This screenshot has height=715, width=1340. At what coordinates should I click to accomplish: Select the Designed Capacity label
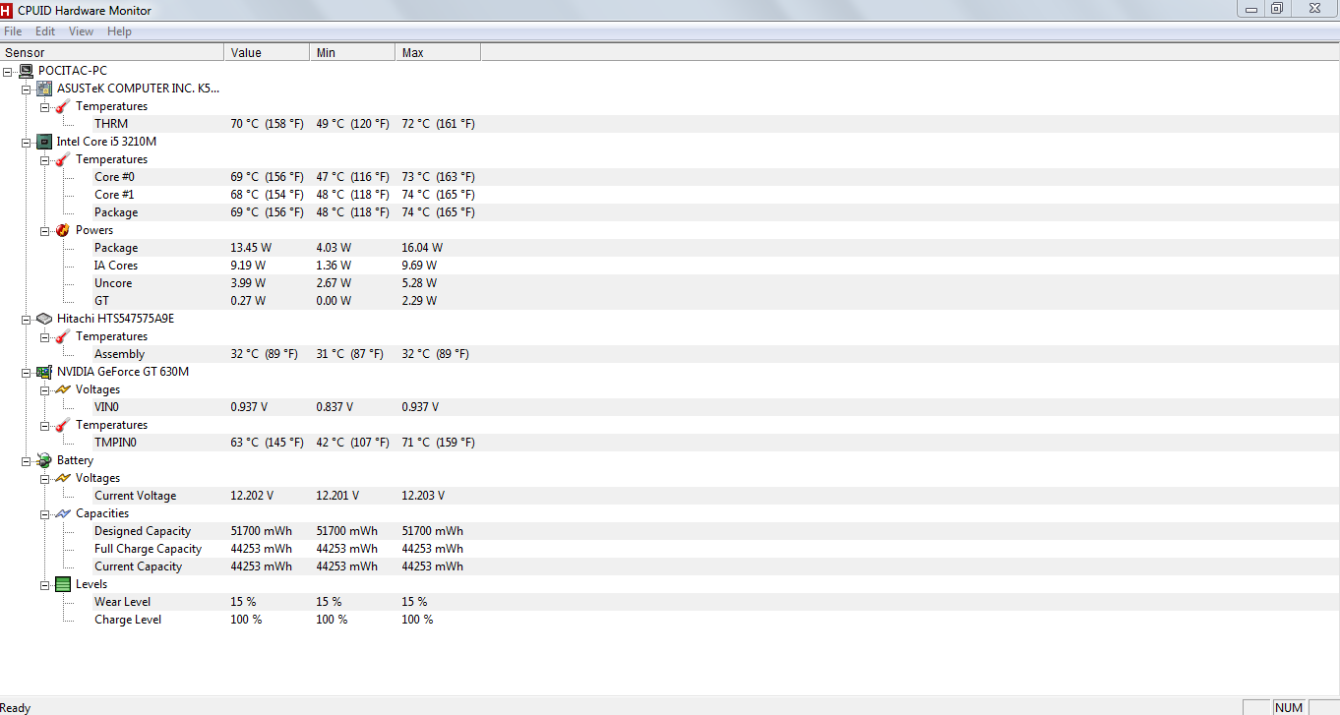coord(143,531)
